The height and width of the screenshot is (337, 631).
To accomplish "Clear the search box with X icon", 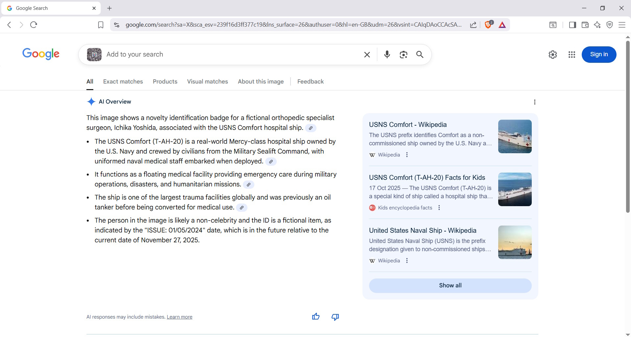I will [367, 55].
